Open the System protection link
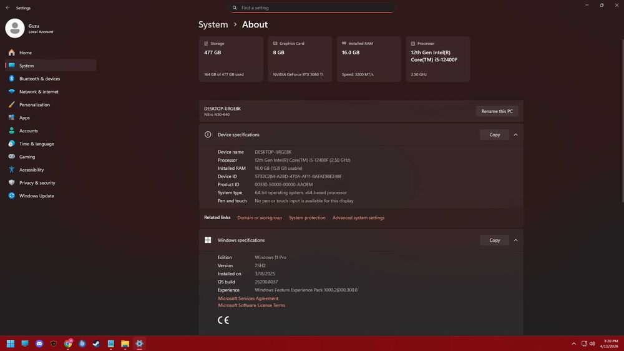The image size is (624, 351). [x=307, y=218]
